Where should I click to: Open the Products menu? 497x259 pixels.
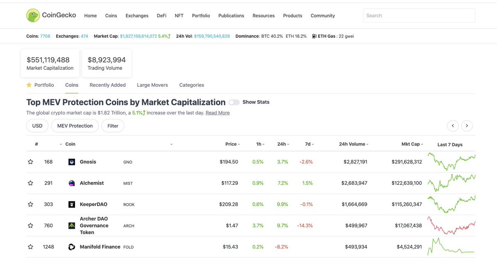click(292, 16)
